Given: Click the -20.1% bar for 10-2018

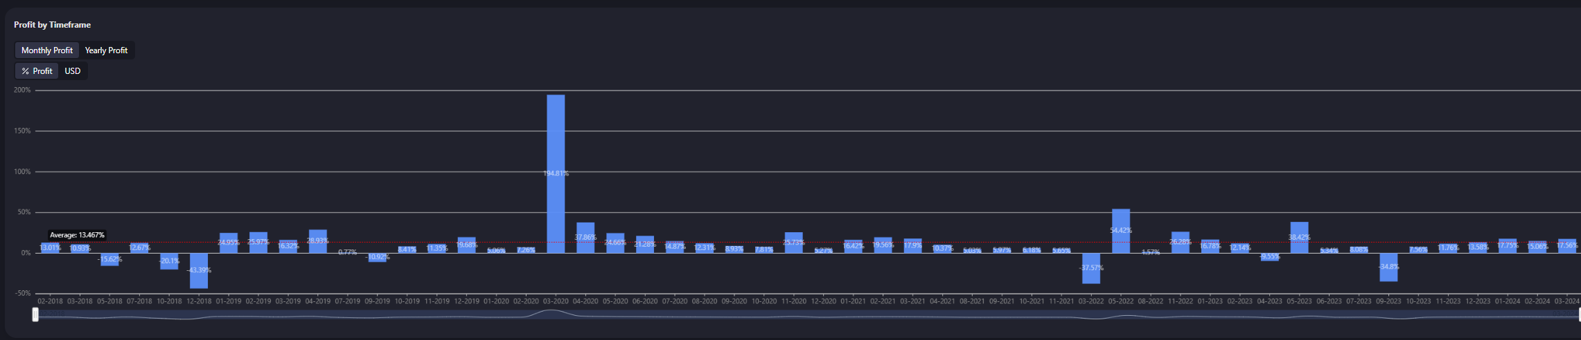Looking at the screenshot, I should click(x=169, y=261).
